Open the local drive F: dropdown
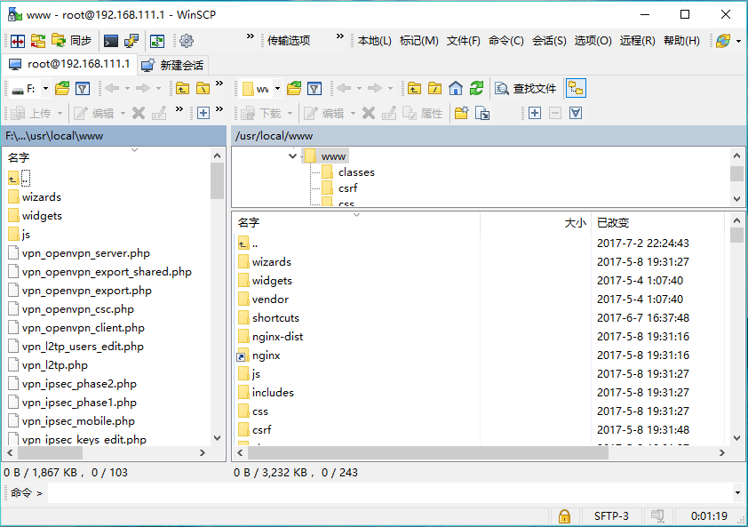Viewport: 748px width, 527px height. [29, 88]
